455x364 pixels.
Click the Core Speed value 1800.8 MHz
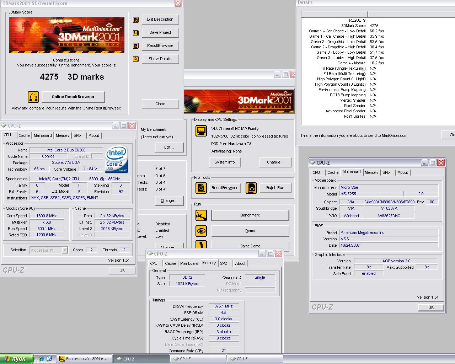(47, 216)
